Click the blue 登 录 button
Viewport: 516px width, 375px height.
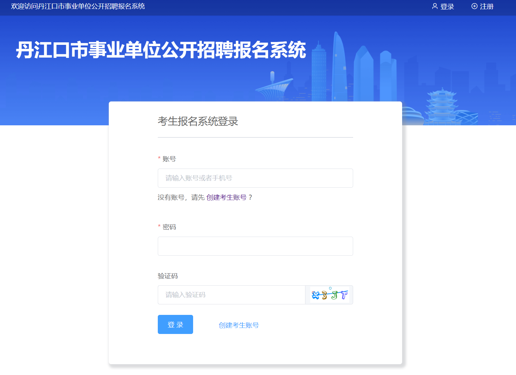175,324
